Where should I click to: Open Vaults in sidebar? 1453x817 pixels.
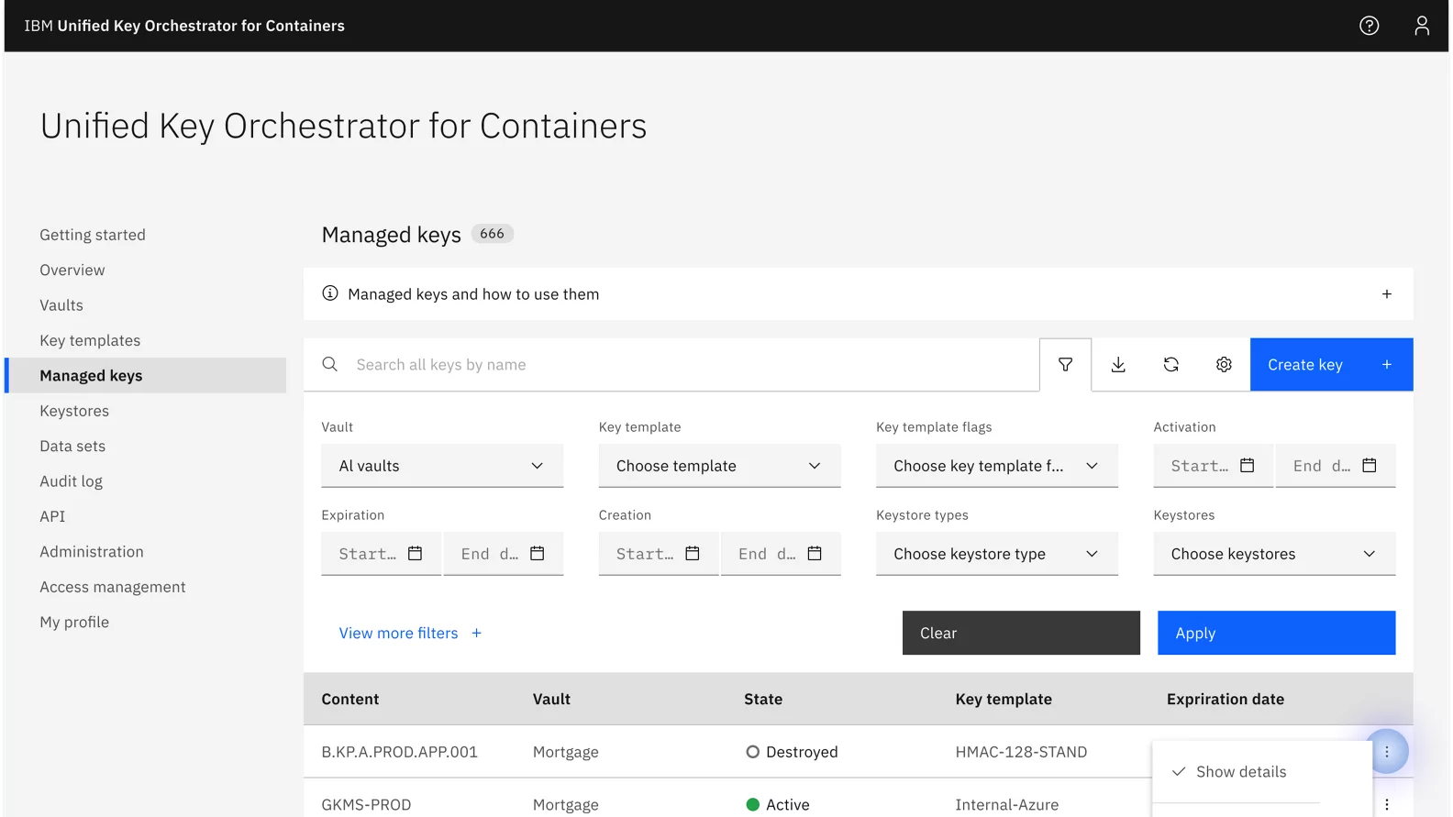tap(61, 305)
